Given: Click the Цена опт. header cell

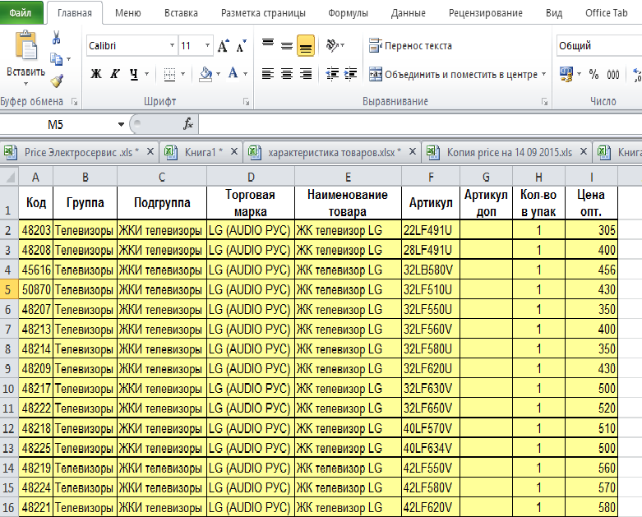Looking at the screenshot, I should pos(591,203).
